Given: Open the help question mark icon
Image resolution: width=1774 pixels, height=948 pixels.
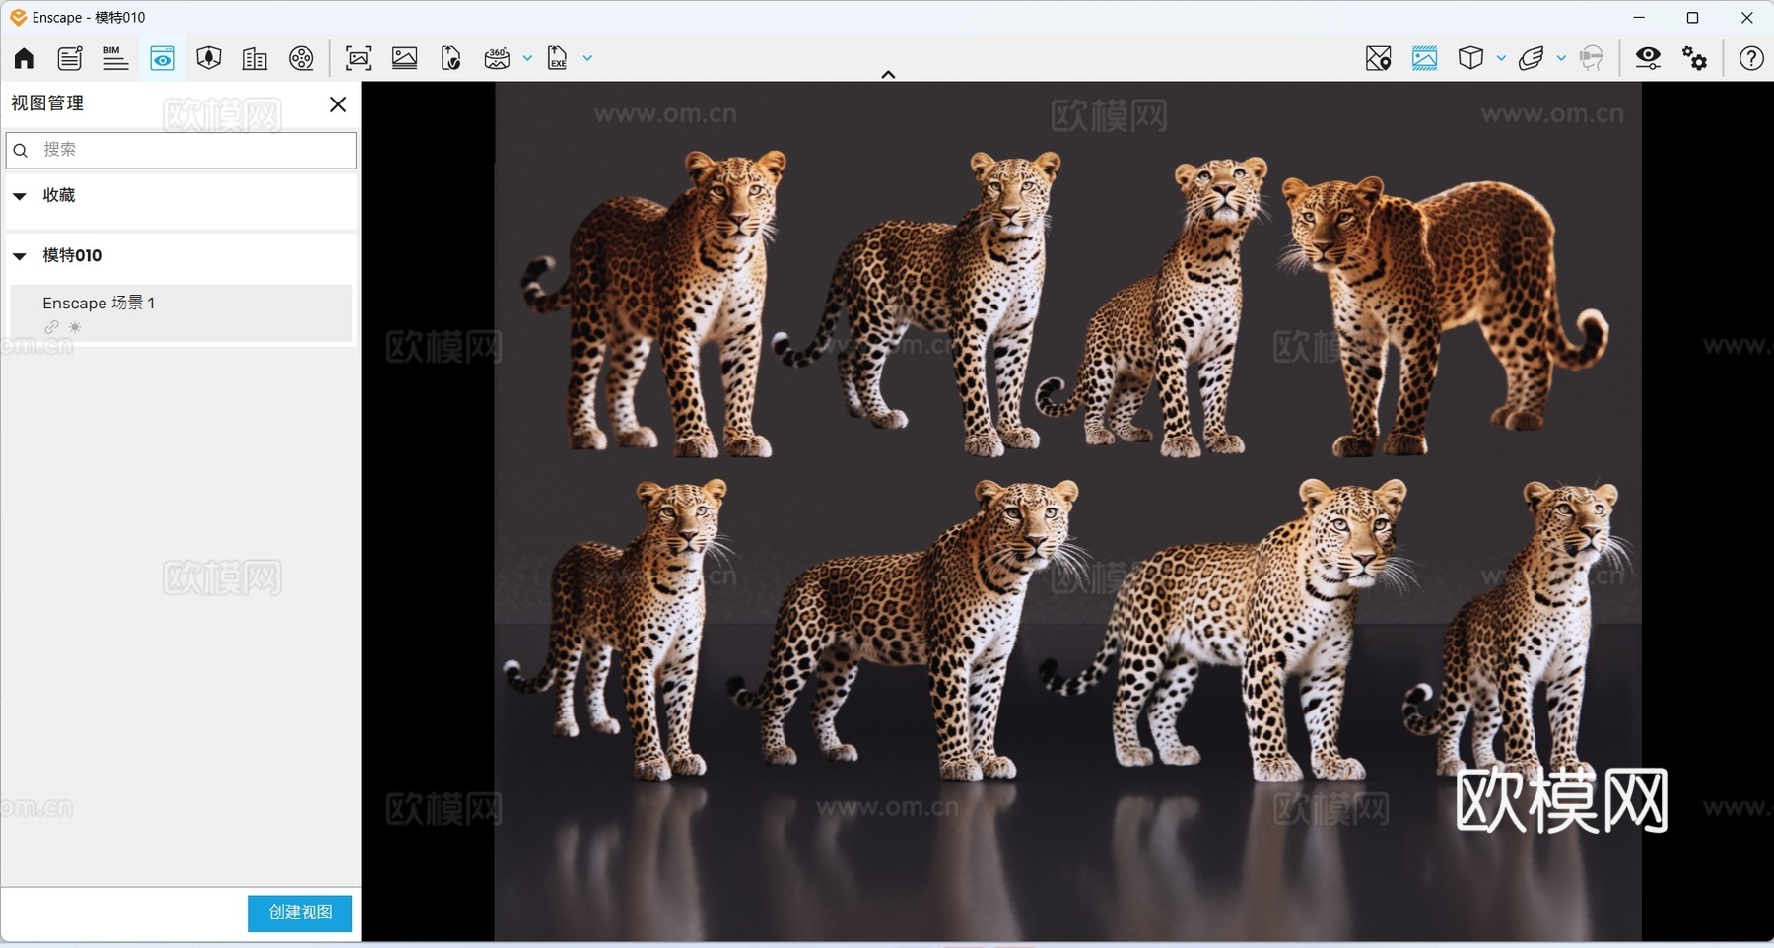Looking at the screenshot, I should click(x=1751, y=59).
